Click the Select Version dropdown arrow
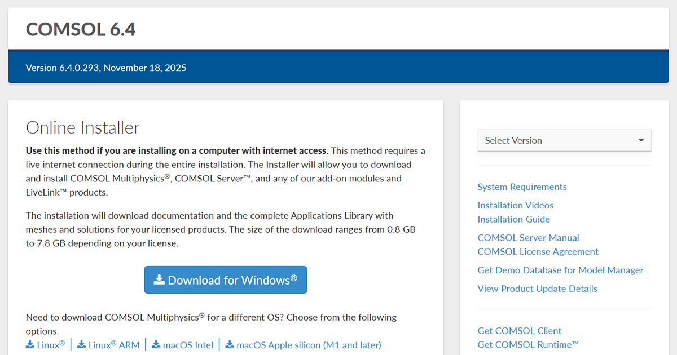This screenshot has width=677, height=355. (x=641, y=140)
